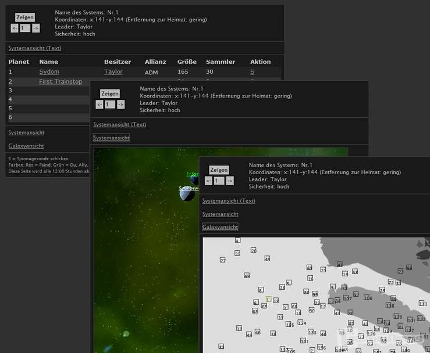Click the small green planet near nebula bottom
The image size is (430, 353).
126,334
